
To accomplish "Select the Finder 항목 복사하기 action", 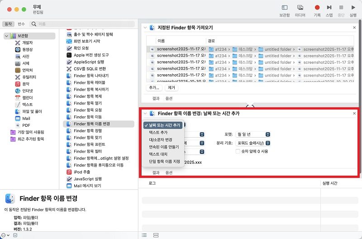I will 88,89.
